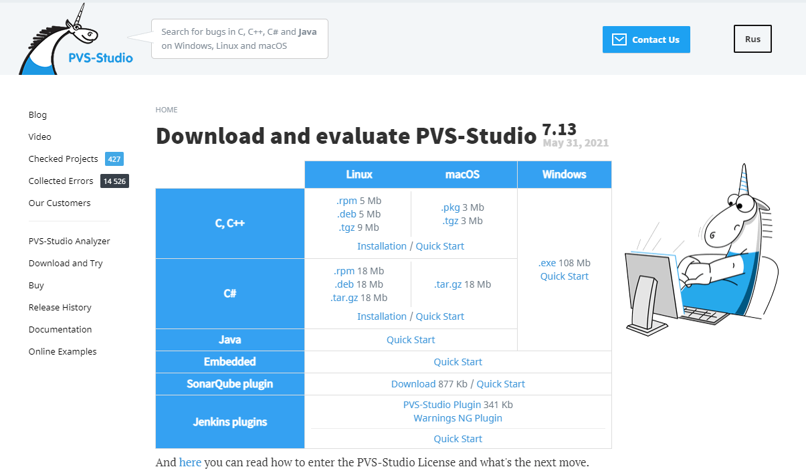Click the Linux column header
The height and width of the screenshot is (475, 806).
[x=359, y=175]
